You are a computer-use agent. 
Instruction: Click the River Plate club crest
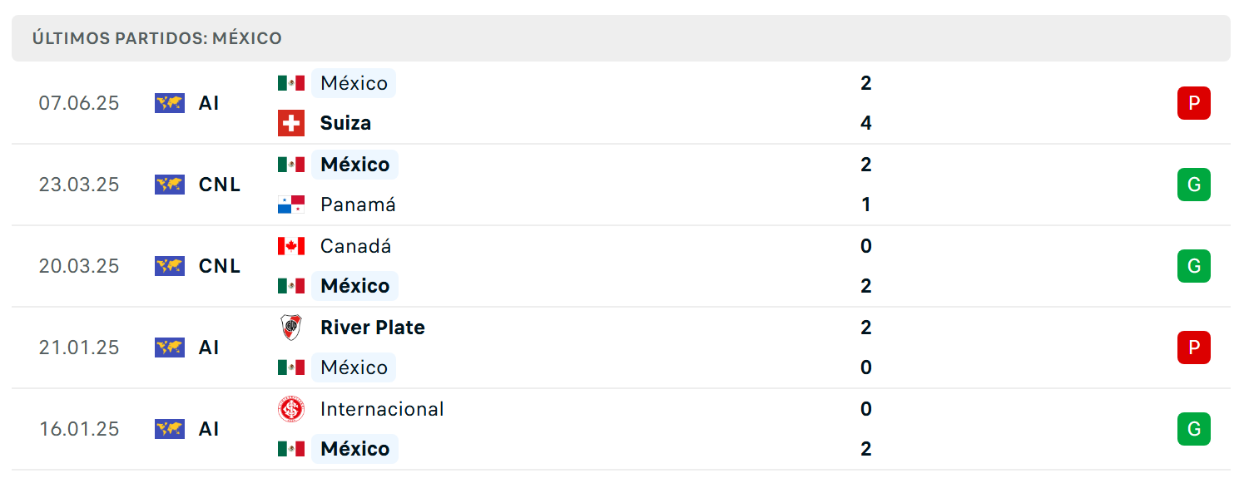291,328
